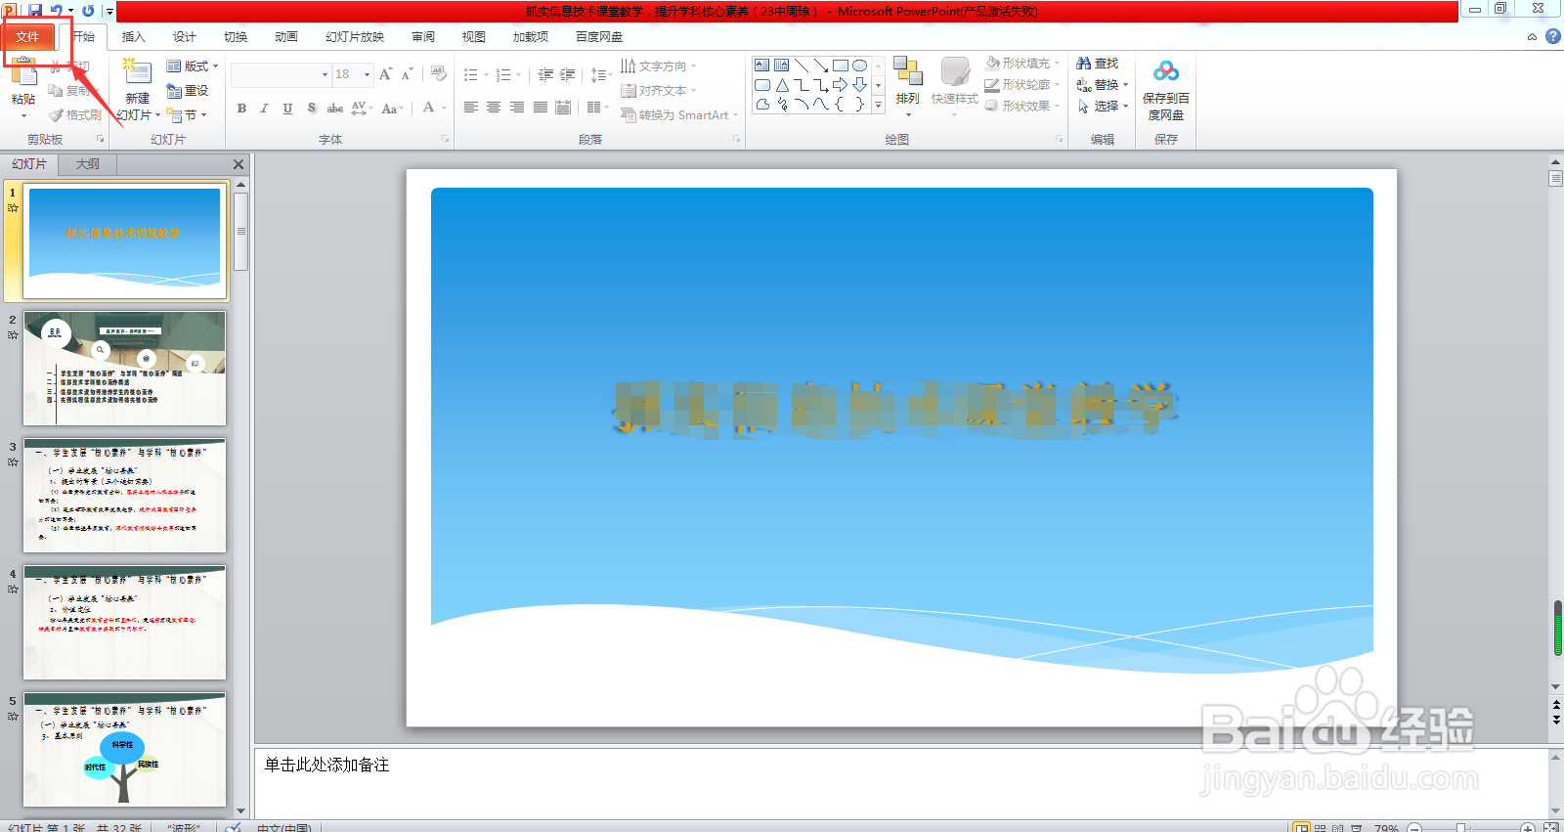Switch to the Design (设计) tab
Screen dimensions: 1564x832
[x=184, y=37]
